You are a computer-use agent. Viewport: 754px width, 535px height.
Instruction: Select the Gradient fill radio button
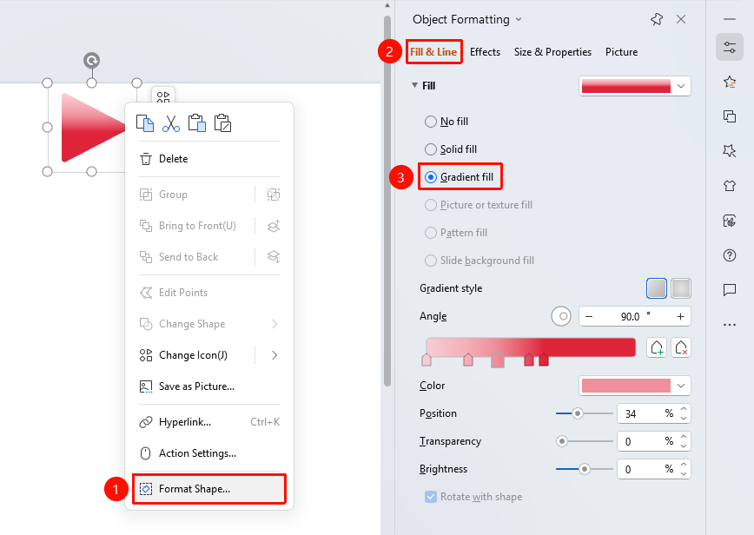pos(430,177)
